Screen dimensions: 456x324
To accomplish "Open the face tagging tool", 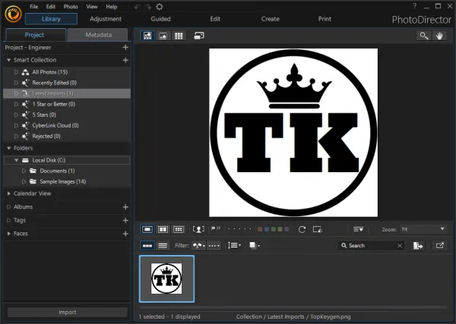I will pyautogui.click(x=198, y=229).
